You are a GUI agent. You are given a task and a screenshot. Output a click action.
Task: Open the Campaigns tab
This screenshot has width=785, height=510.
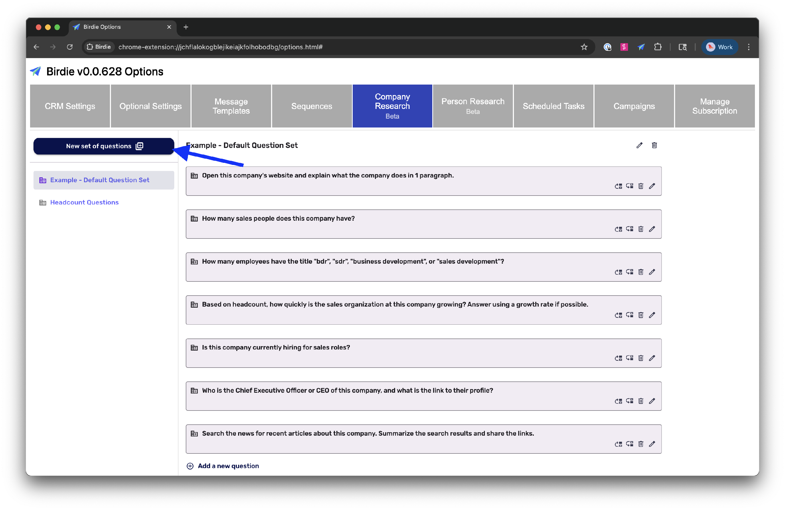(634, 106)
